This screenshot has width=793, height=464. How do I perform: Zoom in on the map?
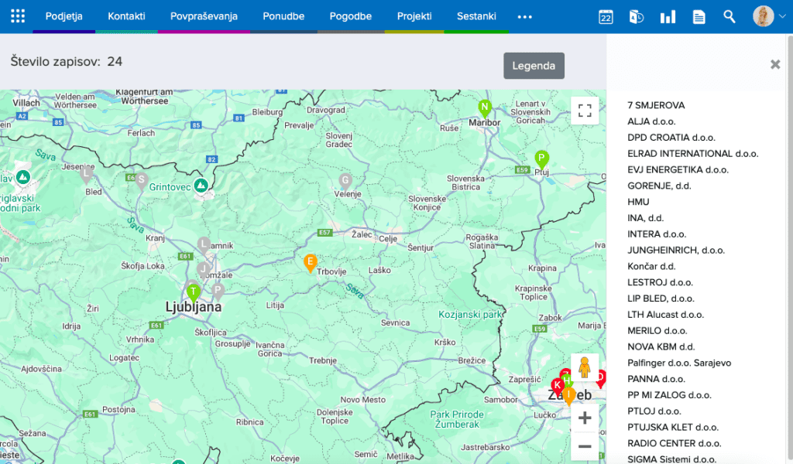(585, 418)
